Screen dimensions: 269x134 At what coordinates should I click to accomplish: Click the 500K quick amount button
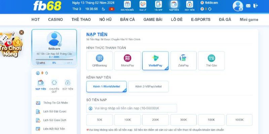(x=211, y=120)
